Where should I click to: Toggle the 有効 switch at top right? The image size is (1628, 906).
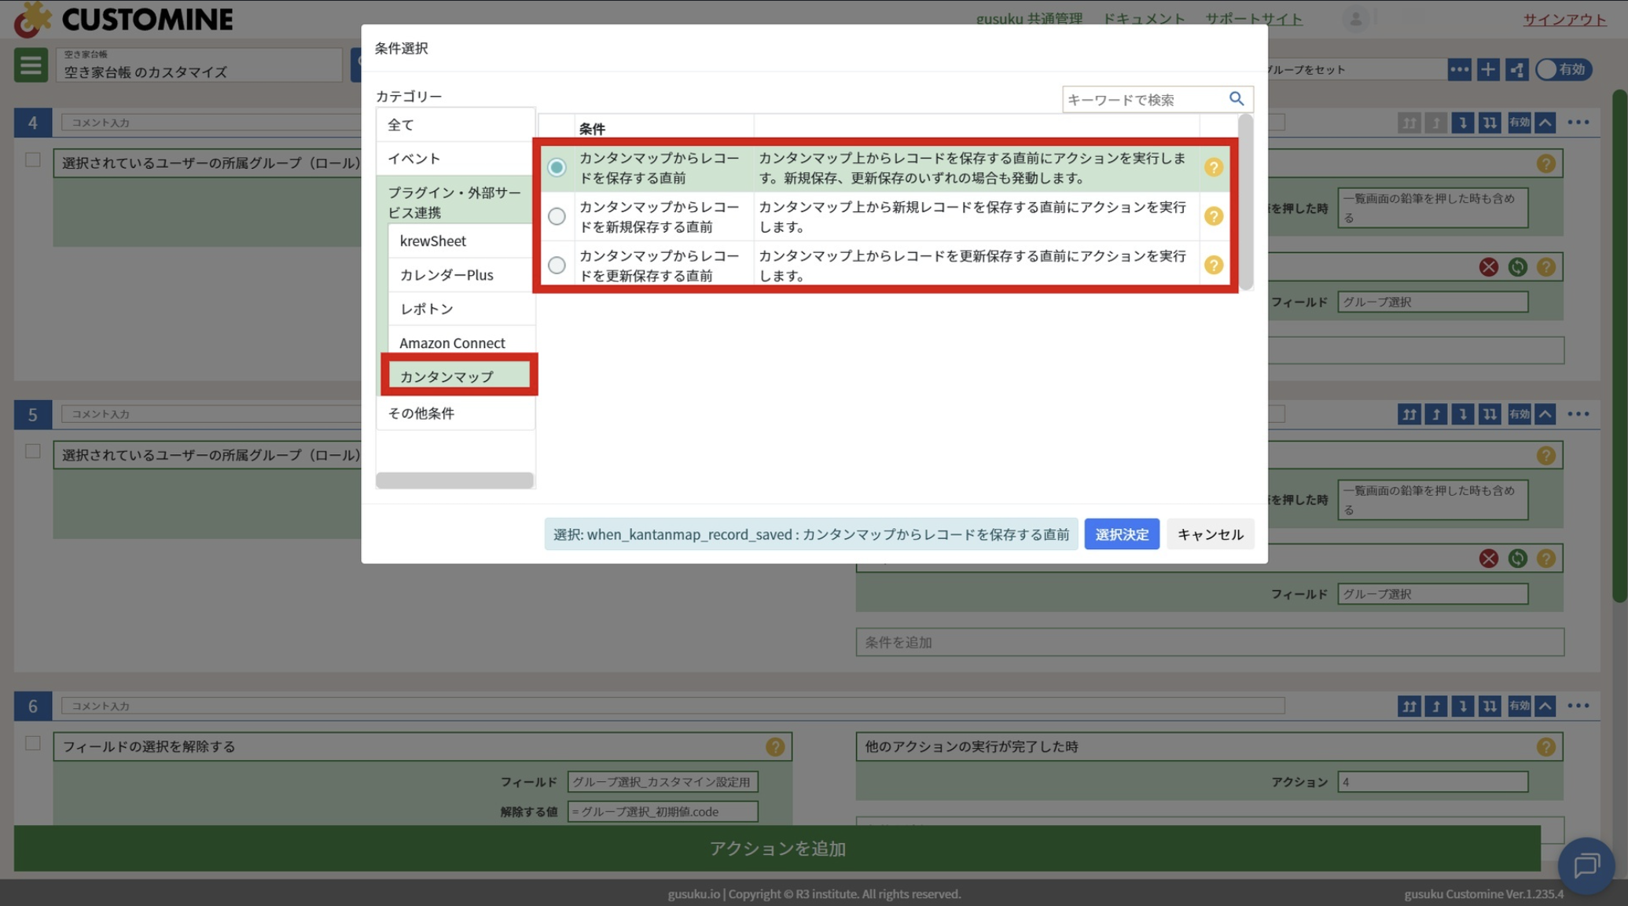(1562, 70)
